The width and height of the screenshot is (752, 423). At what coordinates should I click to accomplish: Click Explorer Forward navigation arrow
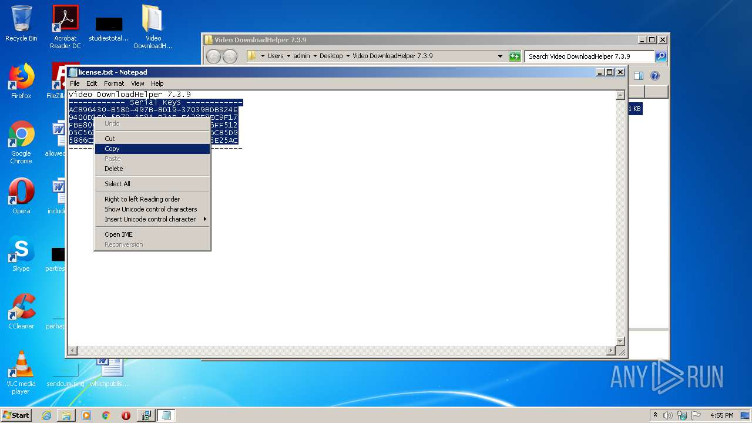click(x=230, y=56)
